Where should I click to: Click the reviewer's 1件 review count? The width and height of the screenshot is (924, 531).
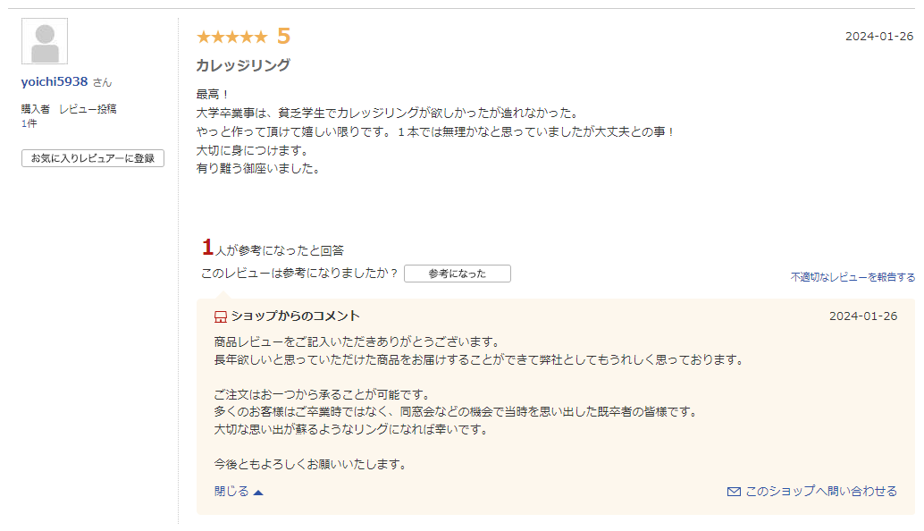(x=29, y=123)
